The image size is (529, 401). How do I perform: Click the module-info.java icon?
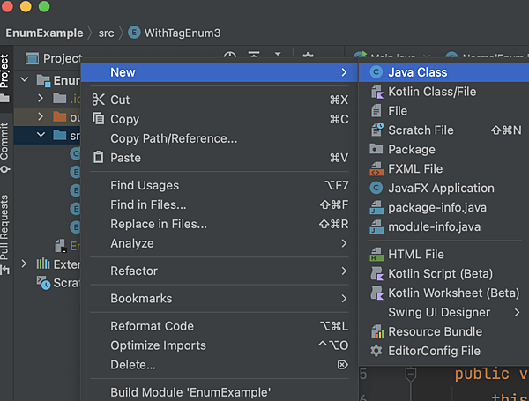tap(376, 226)
